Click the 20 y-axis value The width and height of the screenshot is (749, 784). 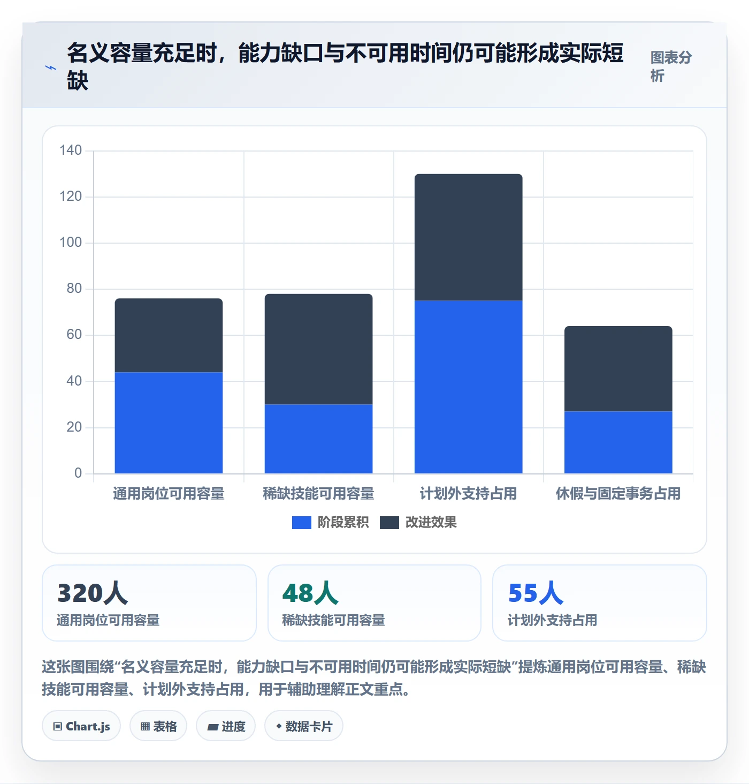[x=74, y=427]
